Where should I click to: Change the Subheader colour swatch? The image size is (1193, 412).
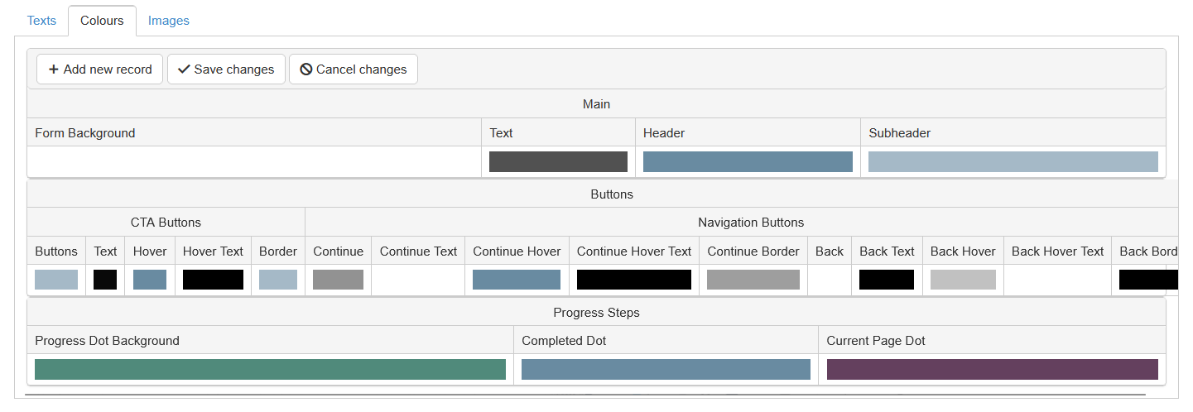pyautogui.click(x=1013, y=162)
